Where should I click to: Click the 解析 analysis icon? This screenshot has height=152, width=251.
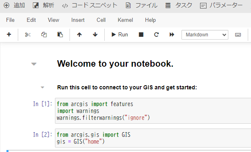(x=36, y=5)
